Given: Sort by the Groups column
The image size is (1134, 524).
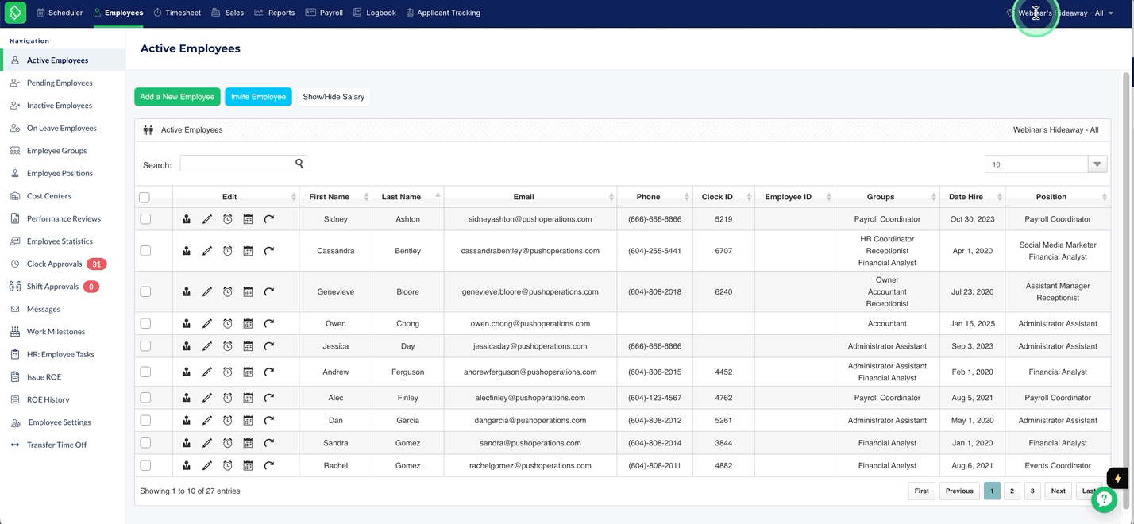Looking at the screenshot, I should [x=887, y=197].
